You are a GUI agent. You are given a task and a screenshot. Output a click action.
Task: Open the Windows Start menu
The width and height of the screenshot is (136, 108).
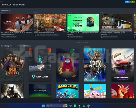pos(44,106)
